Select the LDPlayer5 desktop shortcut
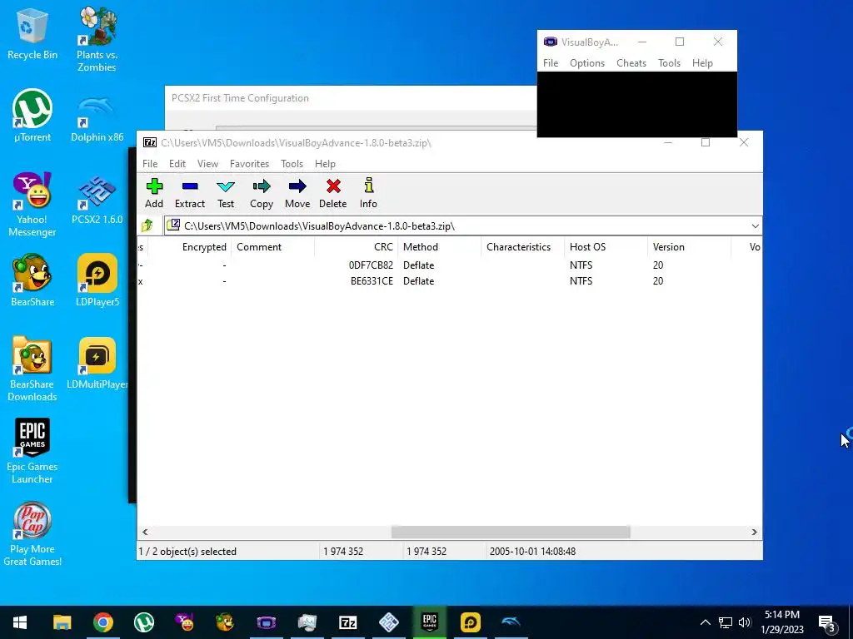Screen dimensions: 853x639 (97, 280)
